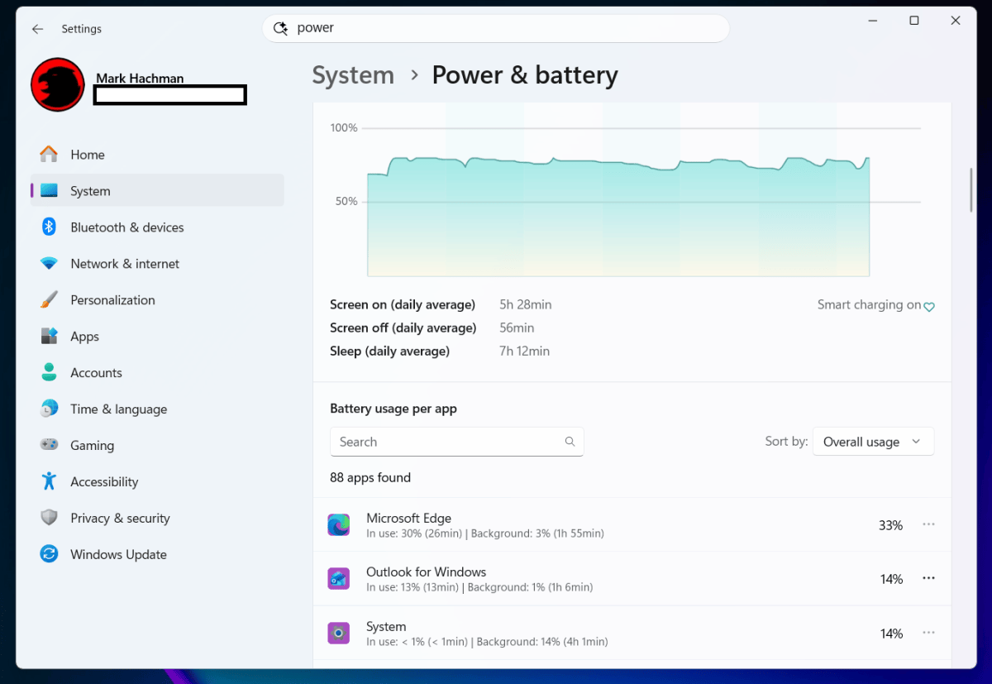Go to Gaming settings

click(x=157, y=445)
